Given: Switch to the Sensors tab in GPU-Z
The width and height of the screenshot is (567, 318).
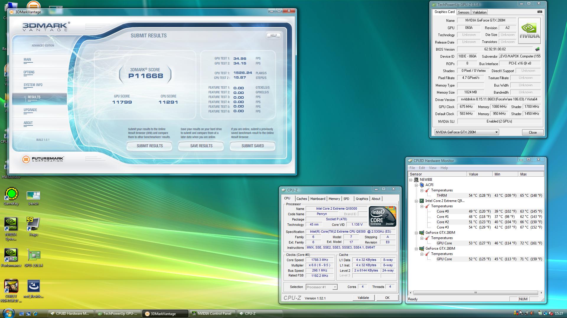Looking at the screenshot, I should pyautogui.click(x=463, y=12).
